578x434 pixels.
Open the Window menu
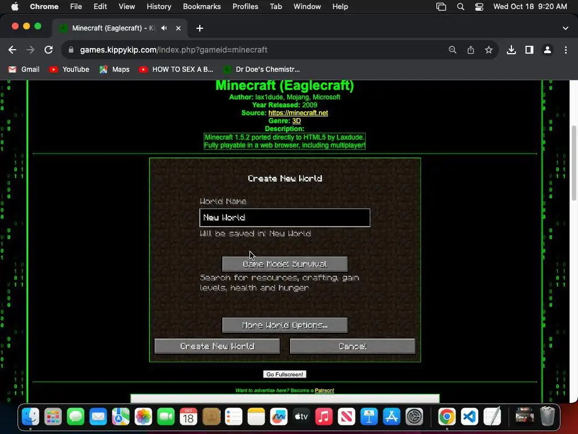[307, 7]
